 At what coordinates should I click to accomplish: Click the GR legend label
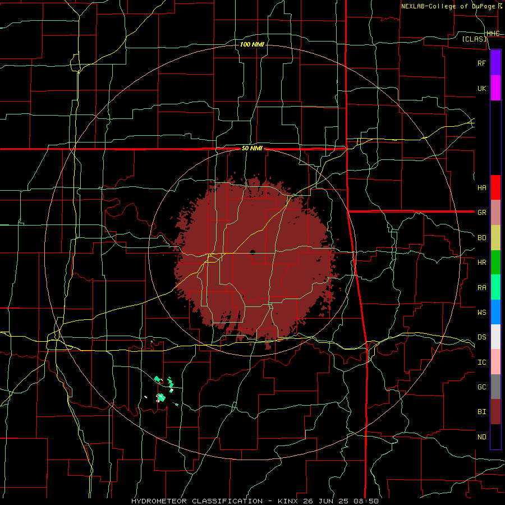[481, 213]
